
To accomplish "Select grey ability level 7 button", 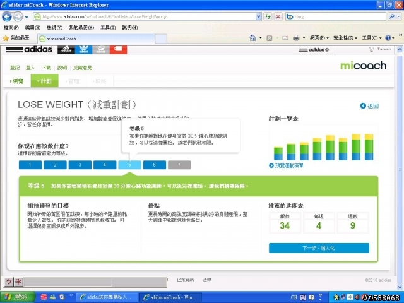I will [x=179, y=165].
